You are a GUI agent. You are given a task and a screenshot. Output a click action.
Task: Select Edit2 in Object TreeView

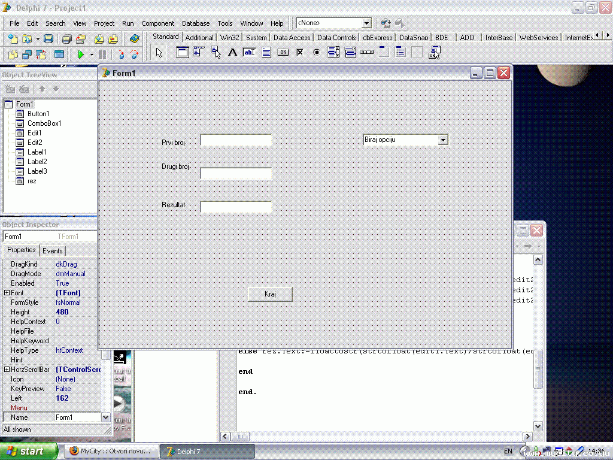[35, 143]
